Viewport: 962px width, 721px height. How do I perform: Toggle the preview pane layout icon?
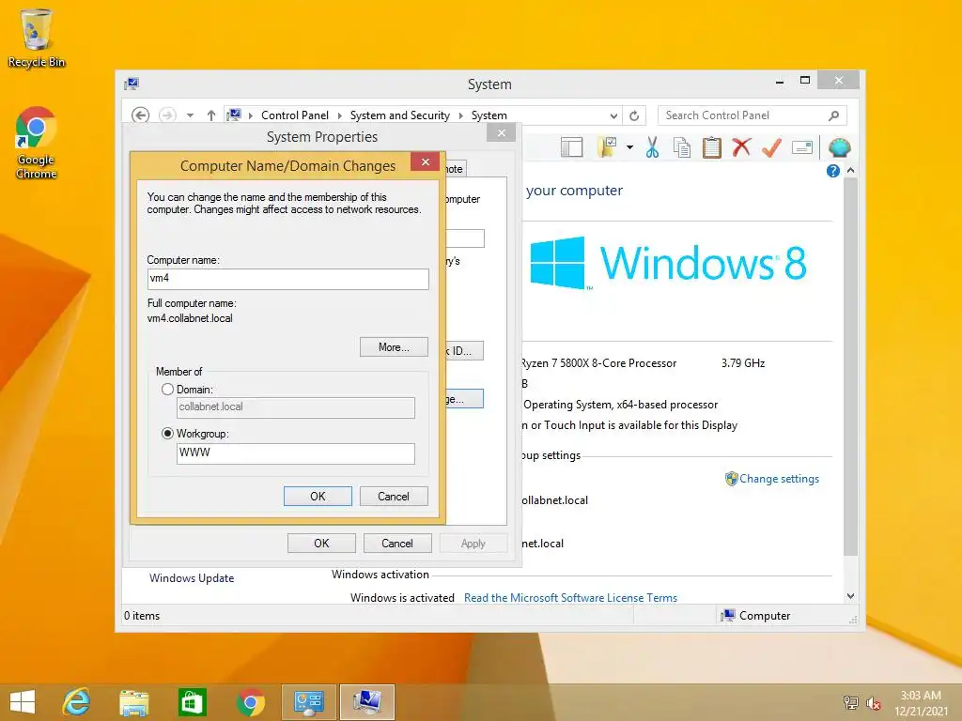click(571, 147)
